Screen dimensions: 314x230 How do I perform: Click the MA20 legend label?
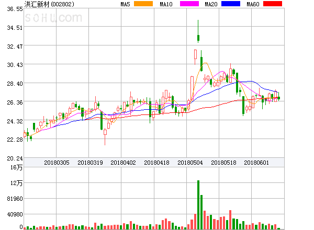pos(211,4)
